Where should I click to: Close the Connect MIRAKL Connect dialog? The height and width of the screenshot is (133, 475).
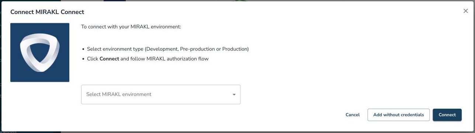point(465,11)
